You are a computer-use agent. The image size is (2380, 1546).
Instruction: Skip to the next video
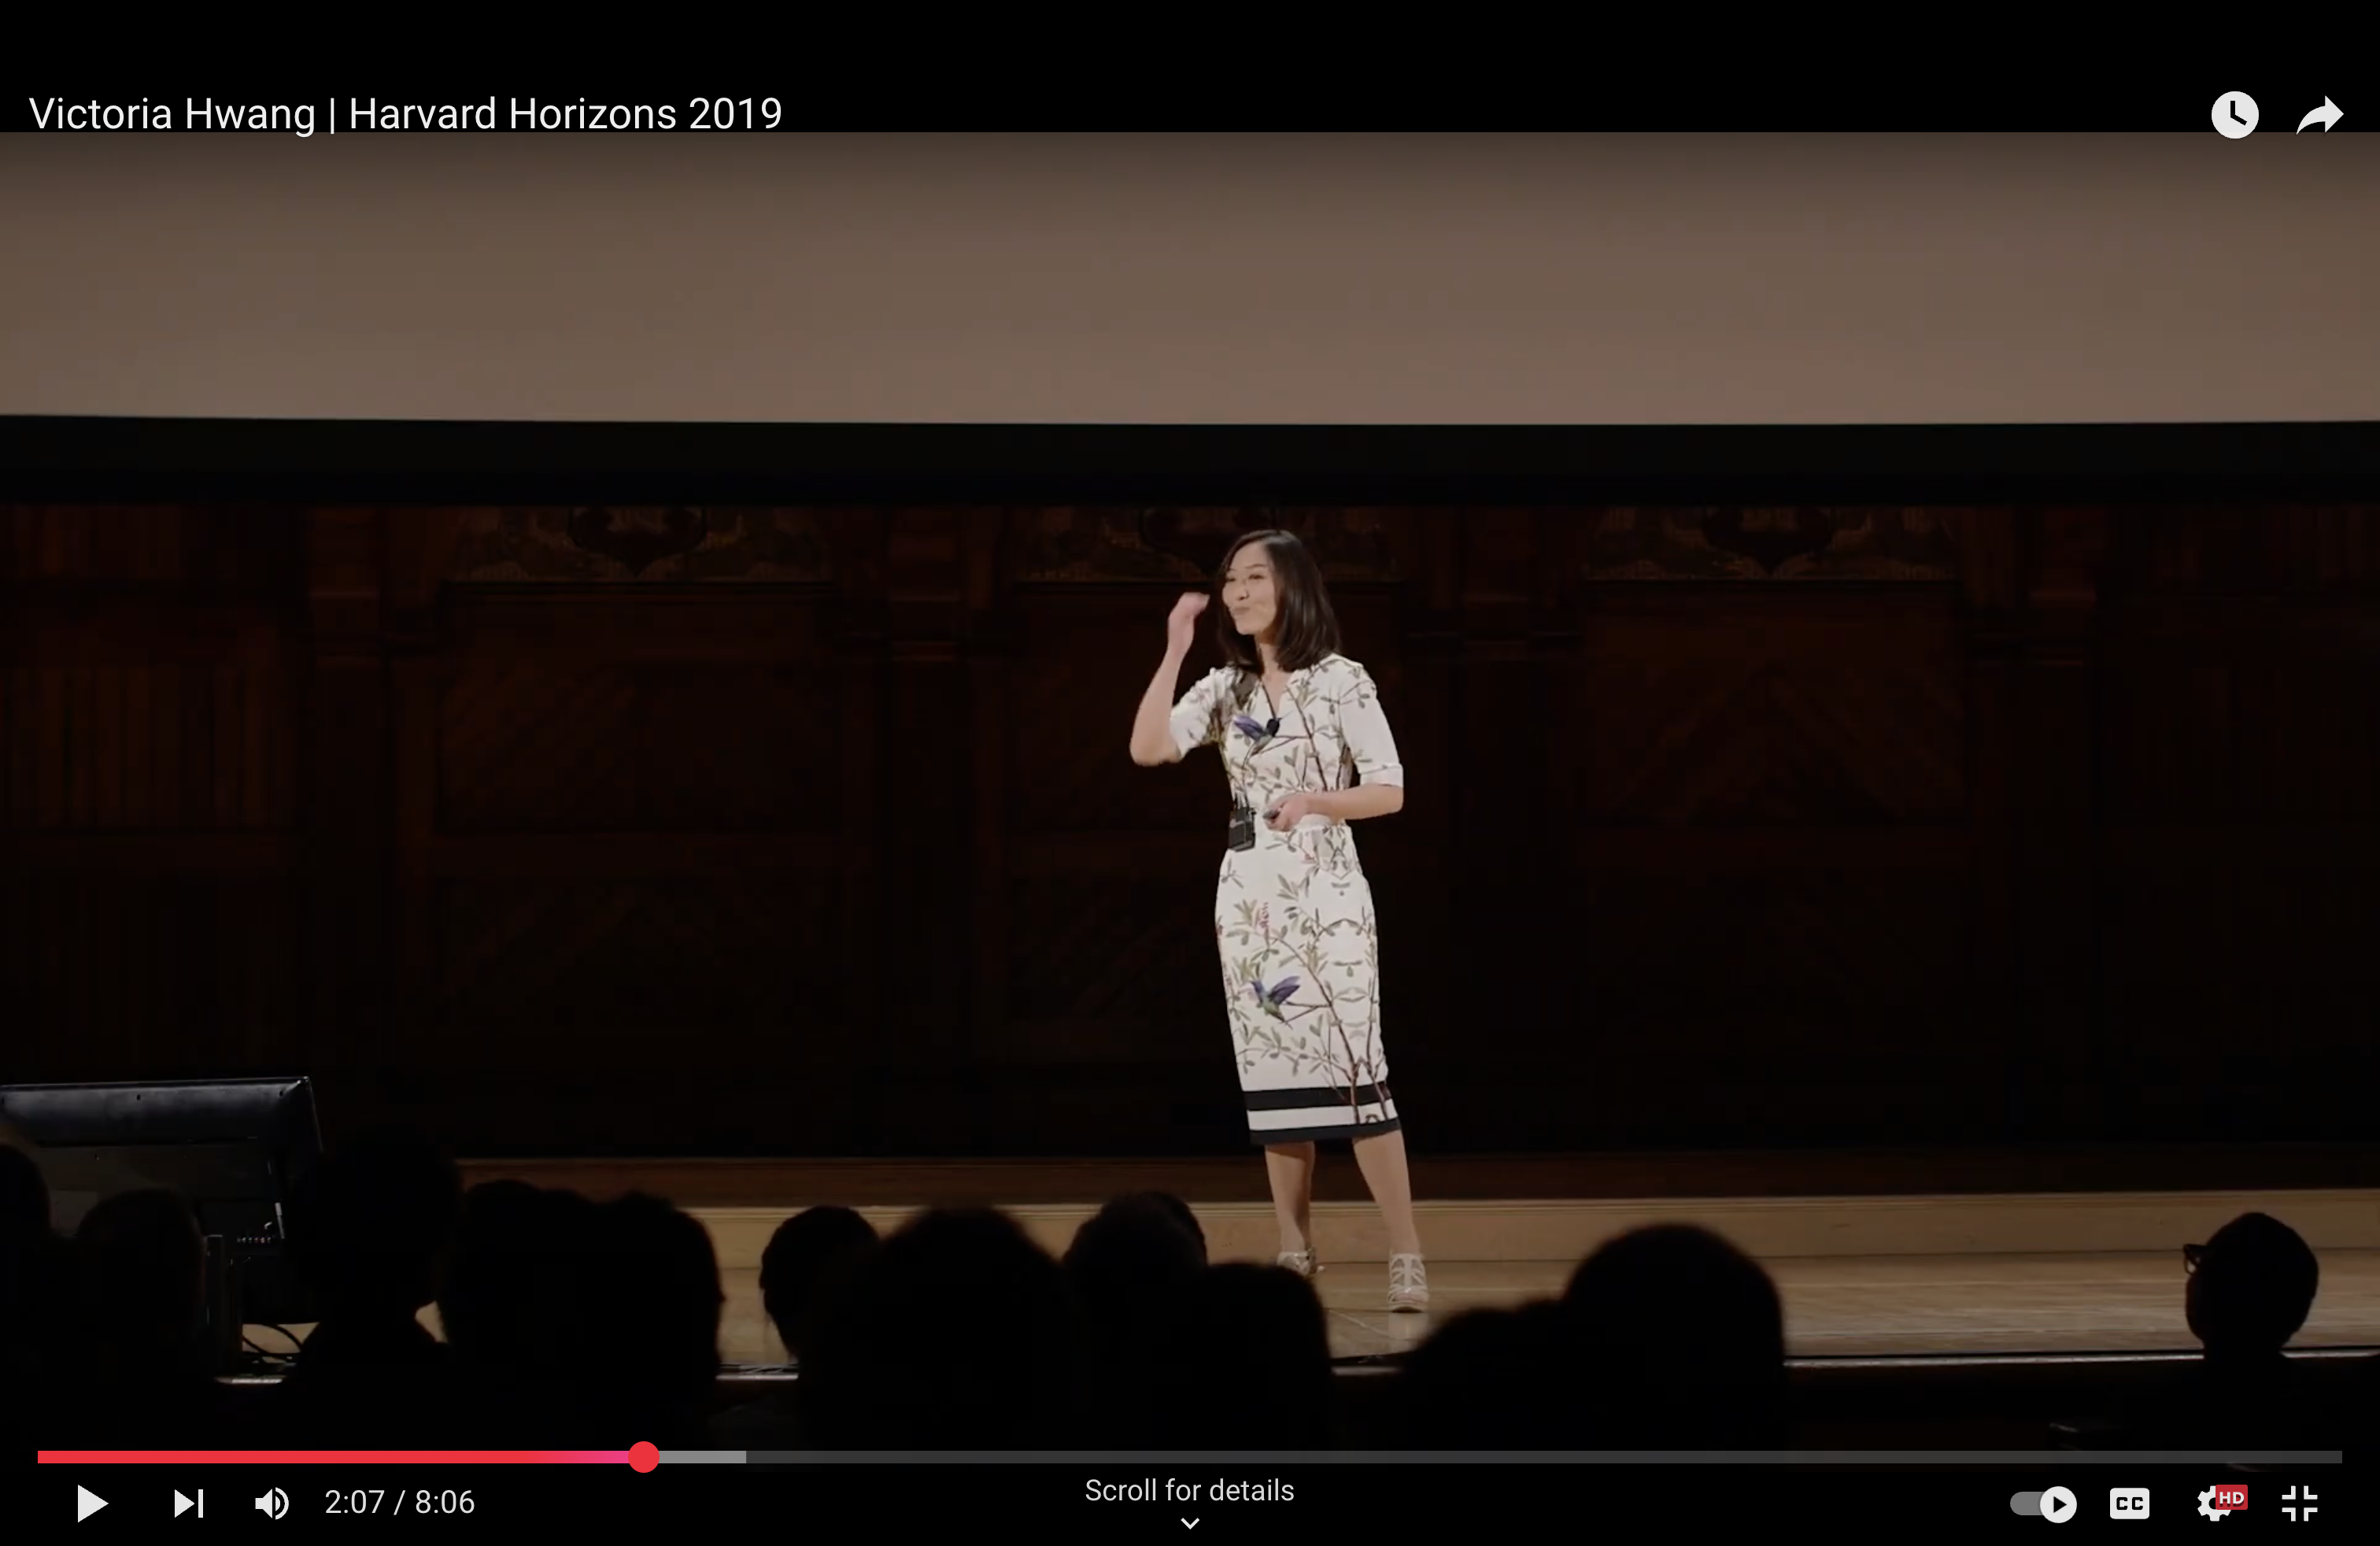tap(188, 1503)
